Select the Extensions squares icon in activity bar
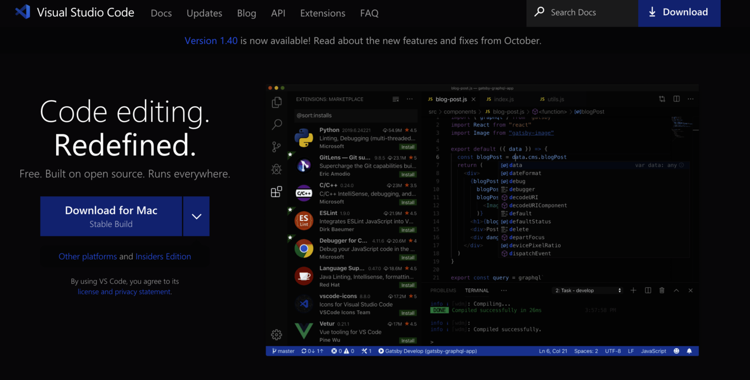 [x=277, y=192]
